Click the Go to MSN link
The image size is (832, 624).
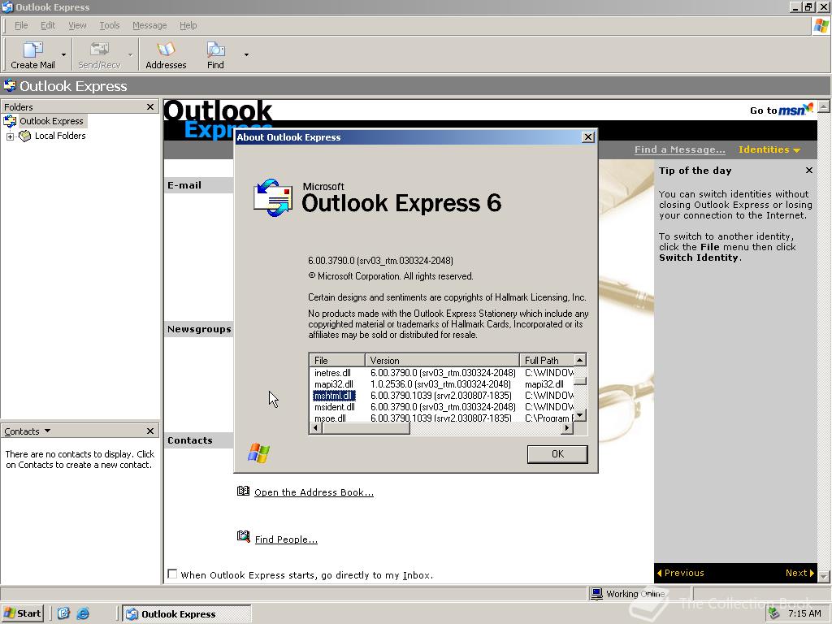(x=781, y=110)
